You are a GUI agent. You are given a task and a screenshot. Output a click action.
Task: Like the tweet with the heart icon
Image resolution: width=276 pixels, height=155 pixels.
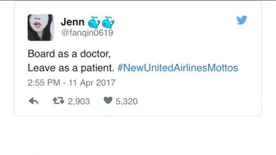click(108, 101)
